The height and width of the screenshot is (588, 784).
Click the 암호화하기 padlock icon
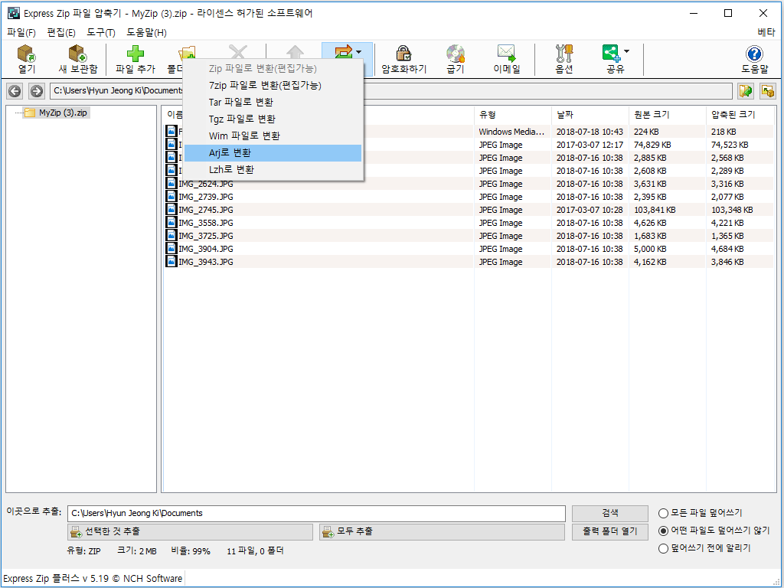click(403, 53)
